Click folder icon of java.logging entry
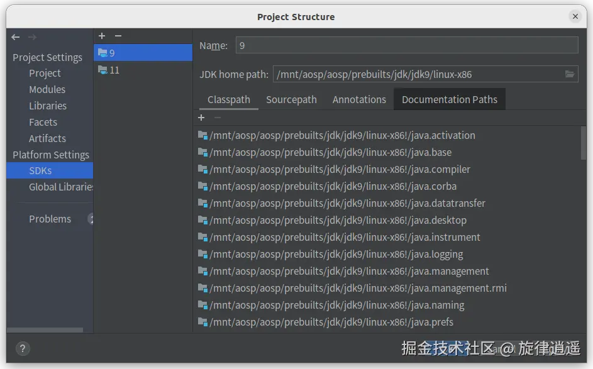The width and height of the screenshot is (593, 369). point(202,254)
